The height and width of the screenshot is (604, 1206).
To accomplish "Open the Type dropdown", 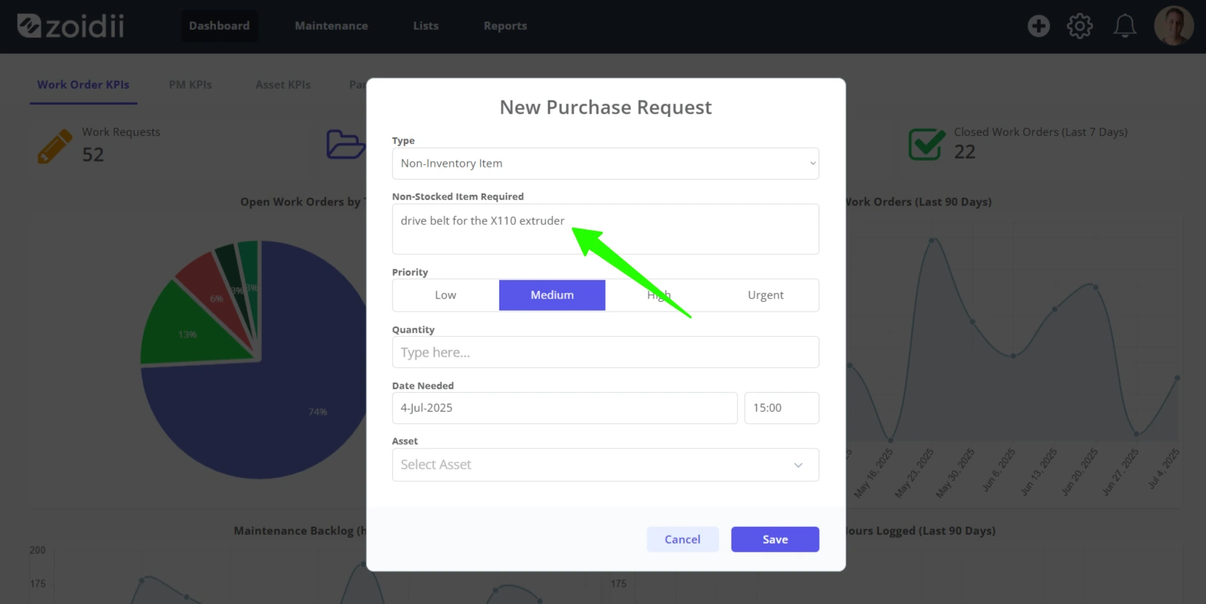I will tap(606, 164).
